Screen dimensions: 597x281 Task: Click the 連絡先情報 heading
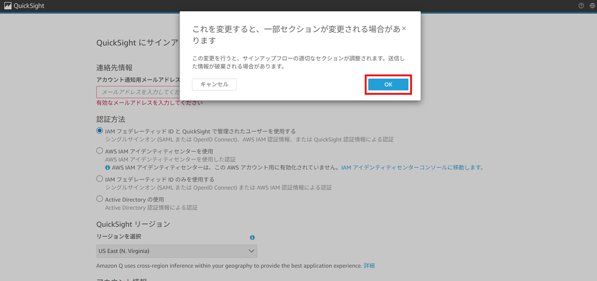tap(114, 68)
